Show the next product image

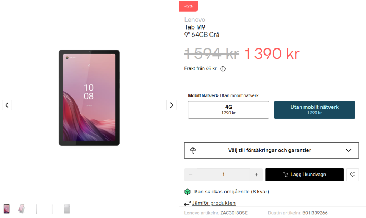(x=171, y=105)
